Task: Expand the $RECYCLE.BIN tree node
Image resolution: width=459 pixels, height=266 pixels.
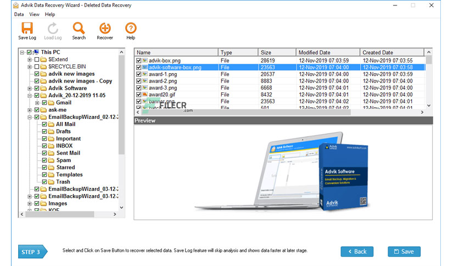Action: coord(30,67)
